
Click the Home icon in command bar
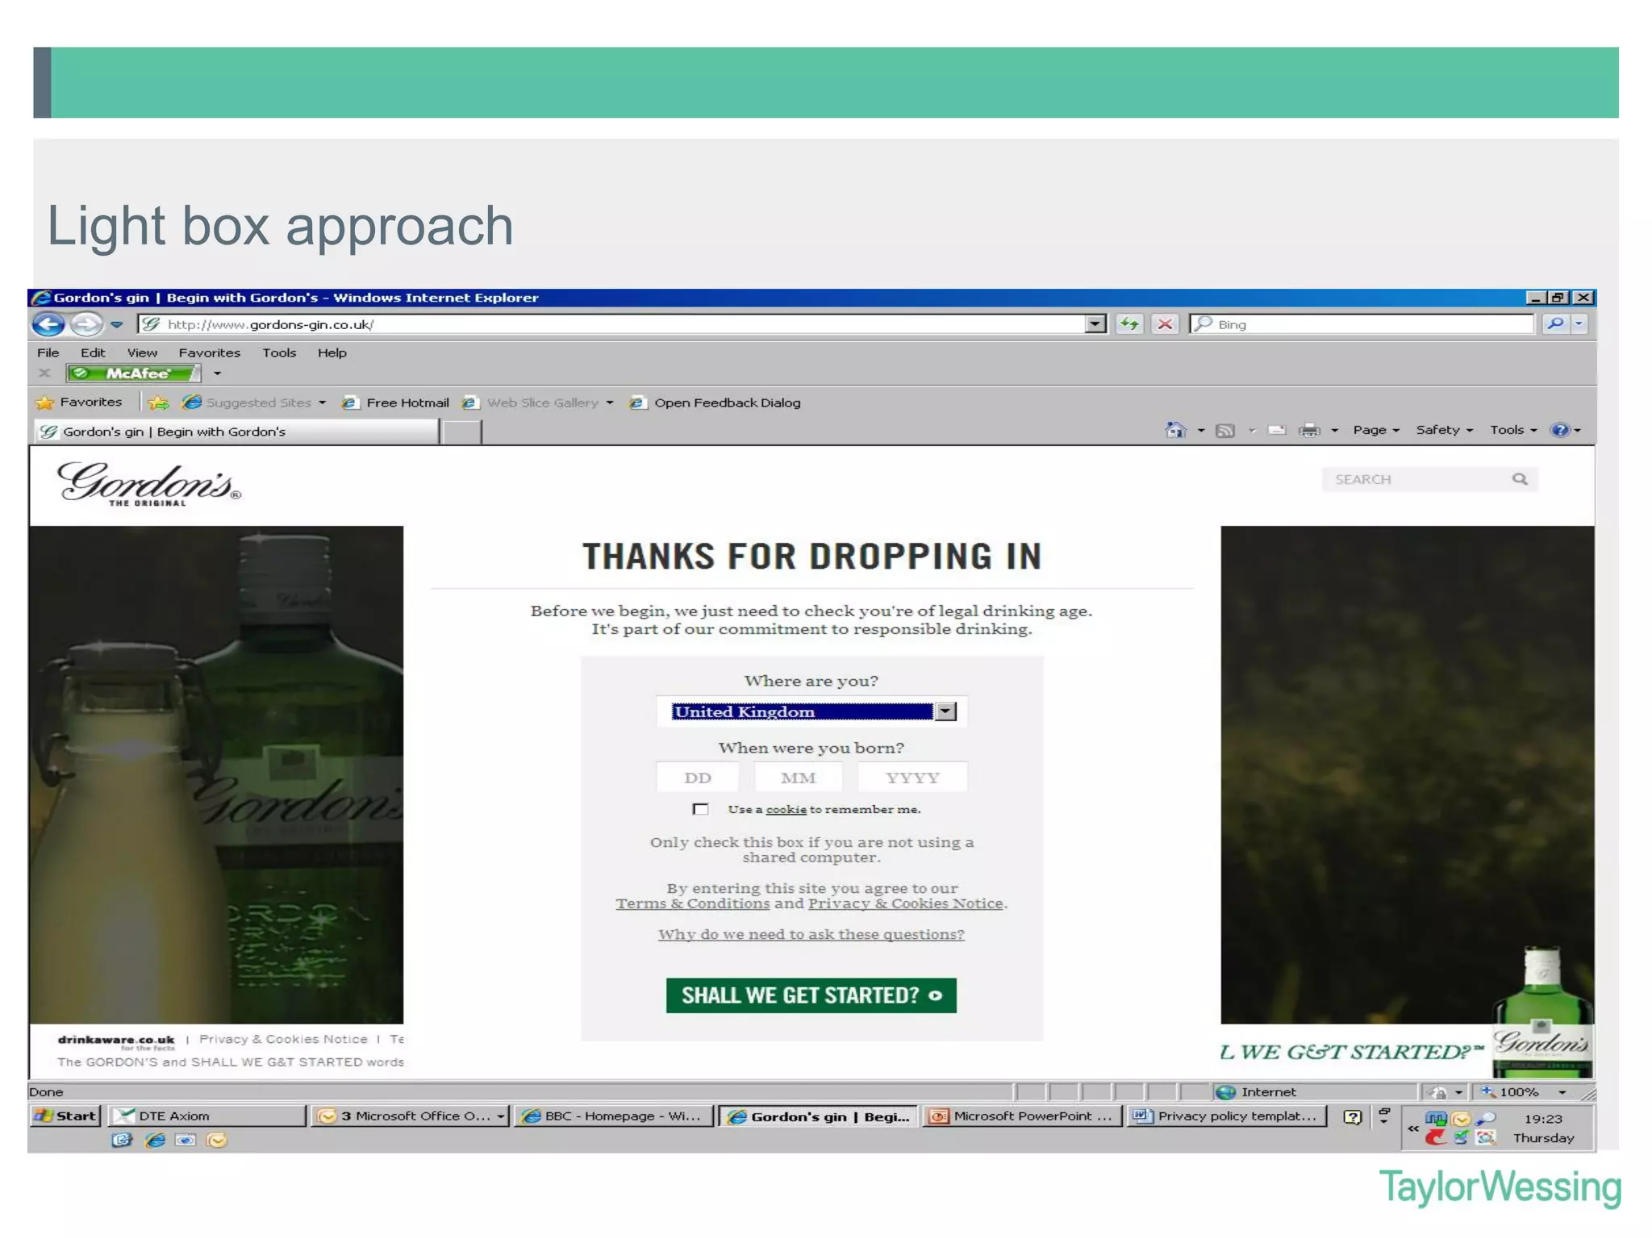point(1175,430)
